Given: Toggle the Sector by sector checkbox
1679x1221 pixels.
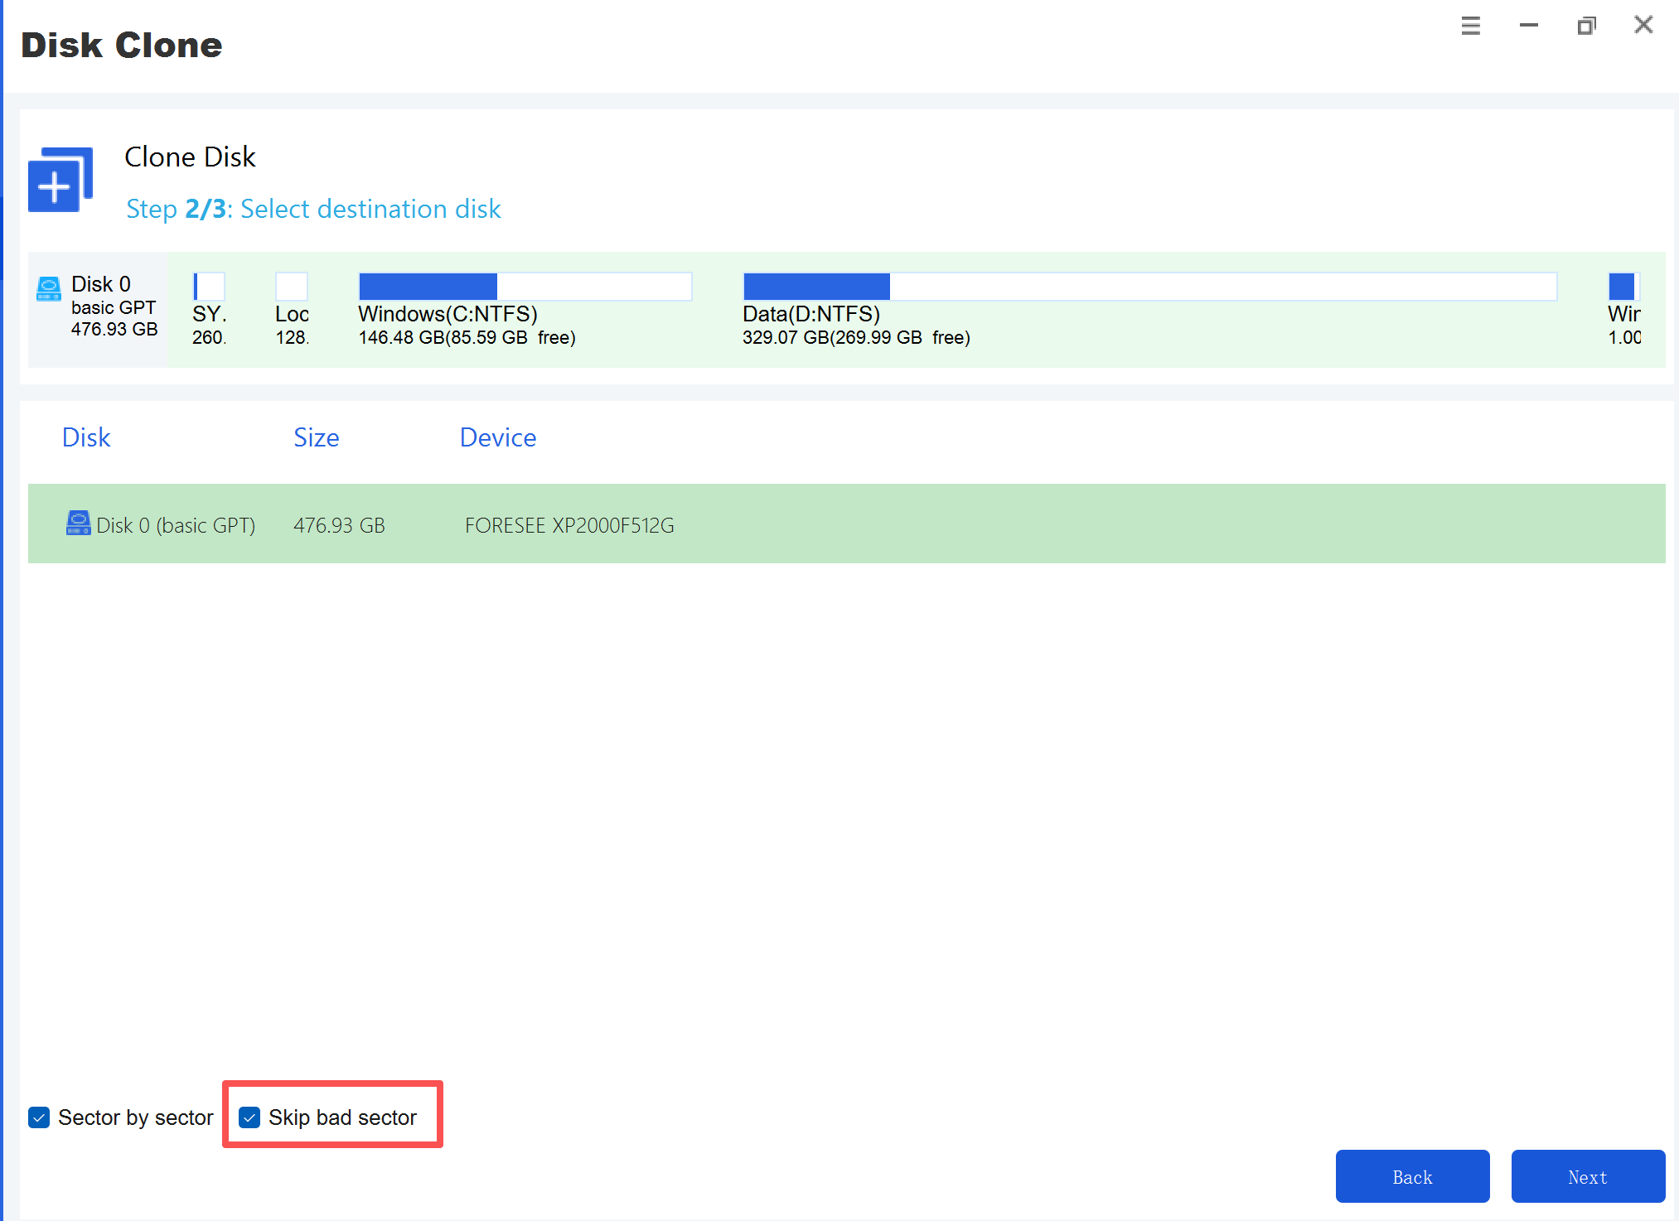Looking at the screenshot, I should (38, 1117).
